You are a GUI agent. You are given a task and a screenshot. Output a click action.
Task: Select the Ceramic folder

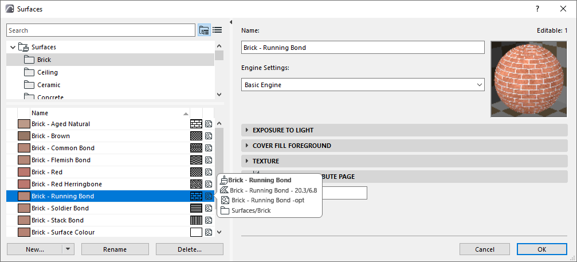tap(49, 85)
